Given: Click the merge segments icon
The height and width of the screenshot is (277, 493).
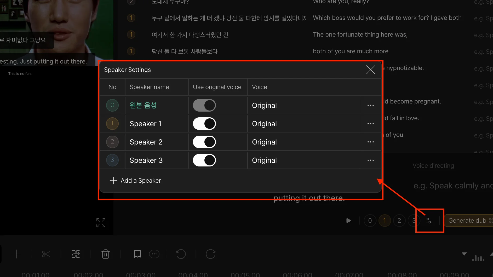Looking at the screenshot, I should click(x=76, y=254).
